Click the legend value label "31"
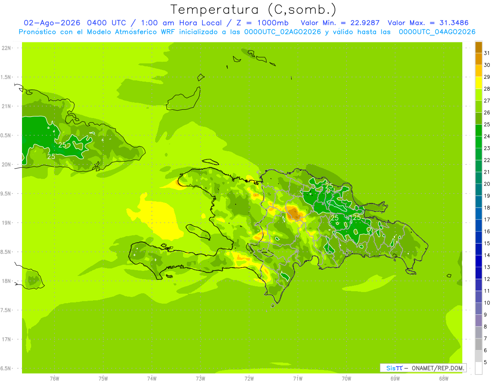Screen dimensions: 498x384 tap(487, 53)
